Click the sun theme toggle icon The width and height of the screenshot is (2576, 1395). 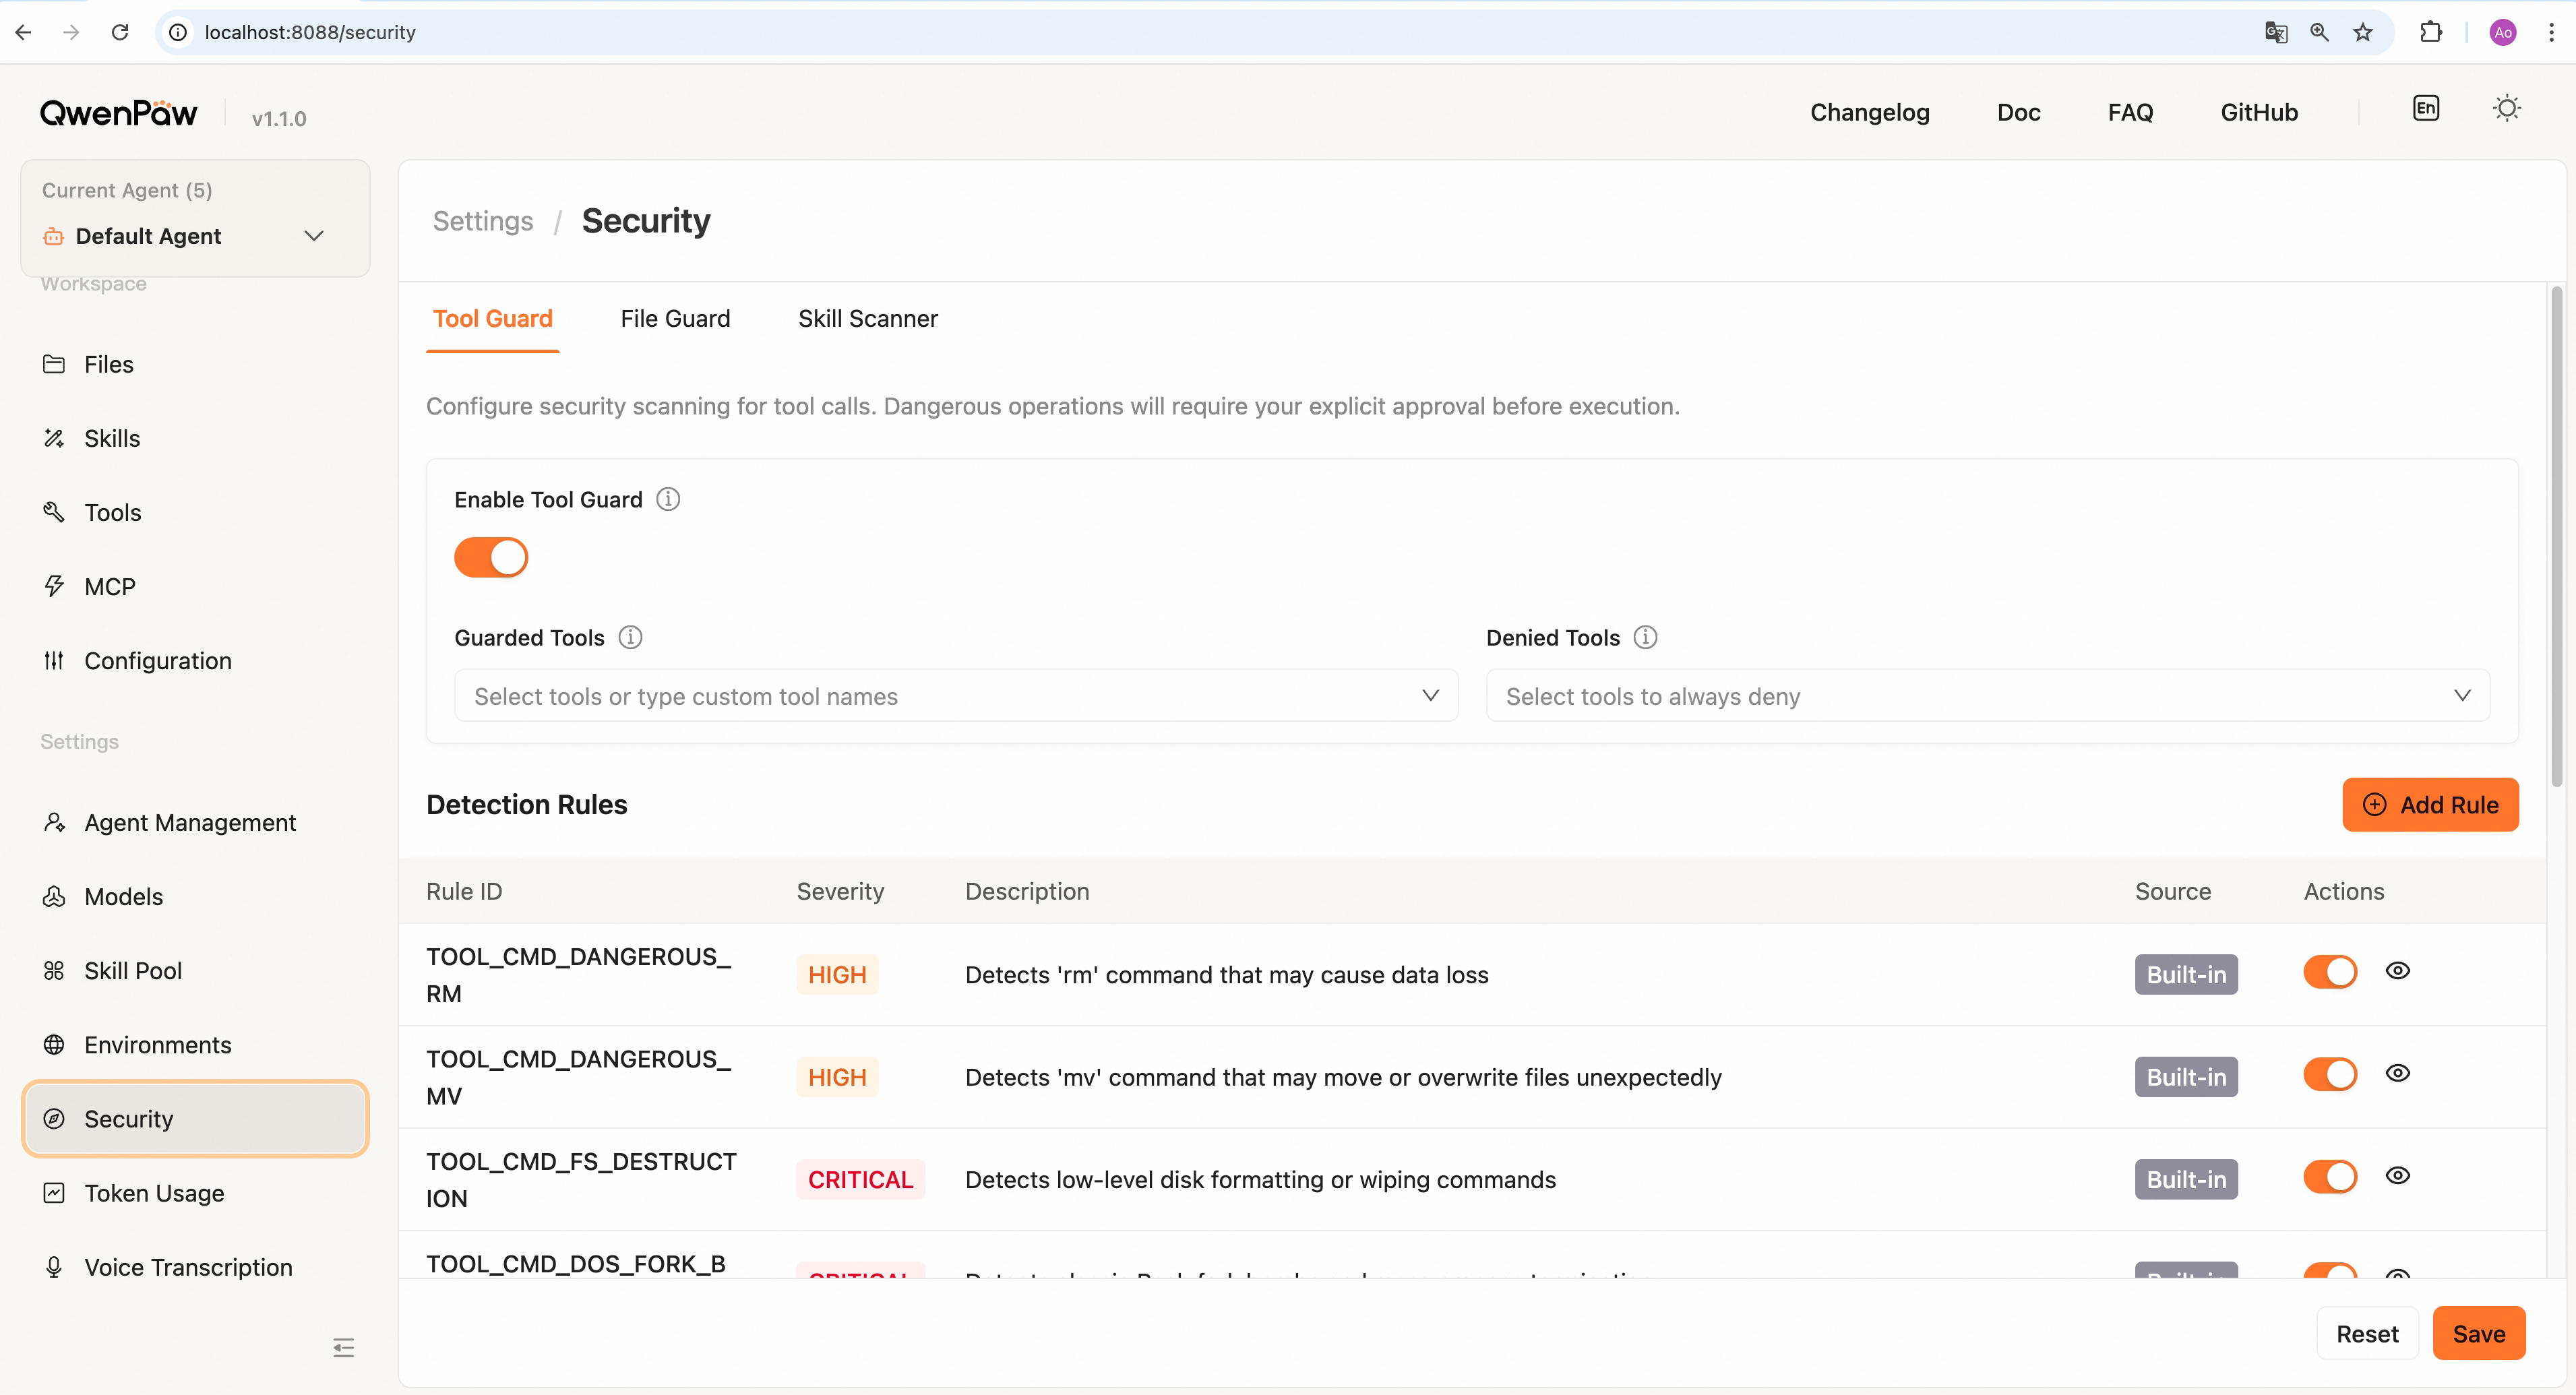coord(2506,108)
